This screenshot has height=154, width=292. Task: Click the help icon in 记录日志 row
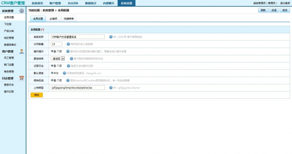68,66
